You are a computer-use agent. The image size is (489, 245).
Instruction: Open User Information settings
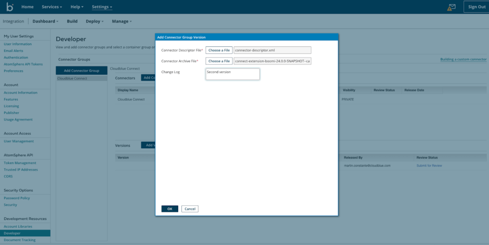[18, 44]
